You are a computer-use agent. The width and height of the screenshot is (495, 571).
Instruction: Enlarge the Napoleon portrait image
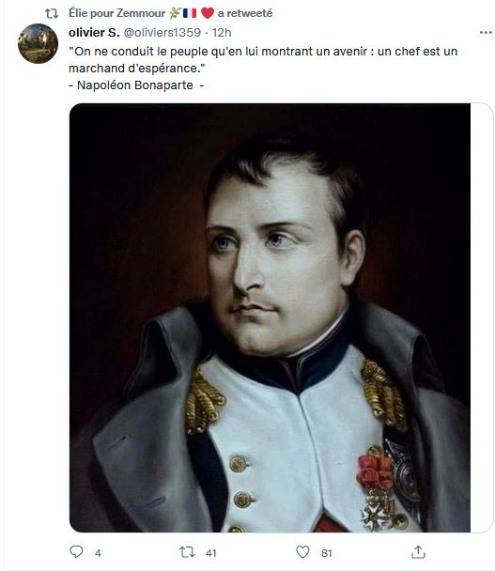[270, 317]
